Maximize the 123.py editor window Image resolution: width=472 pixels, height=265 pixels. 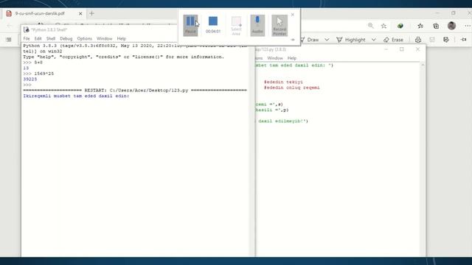coord(401,49)
